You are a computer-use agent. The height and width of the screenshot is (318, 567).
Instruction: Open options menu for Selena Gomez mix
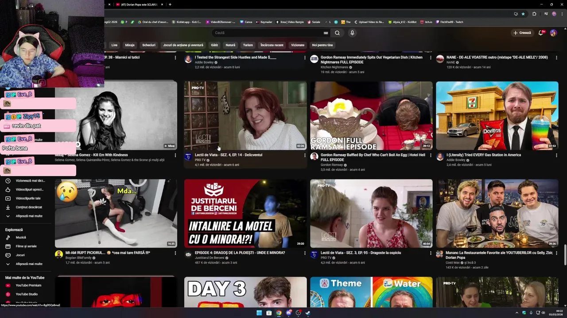pos(175,155)
